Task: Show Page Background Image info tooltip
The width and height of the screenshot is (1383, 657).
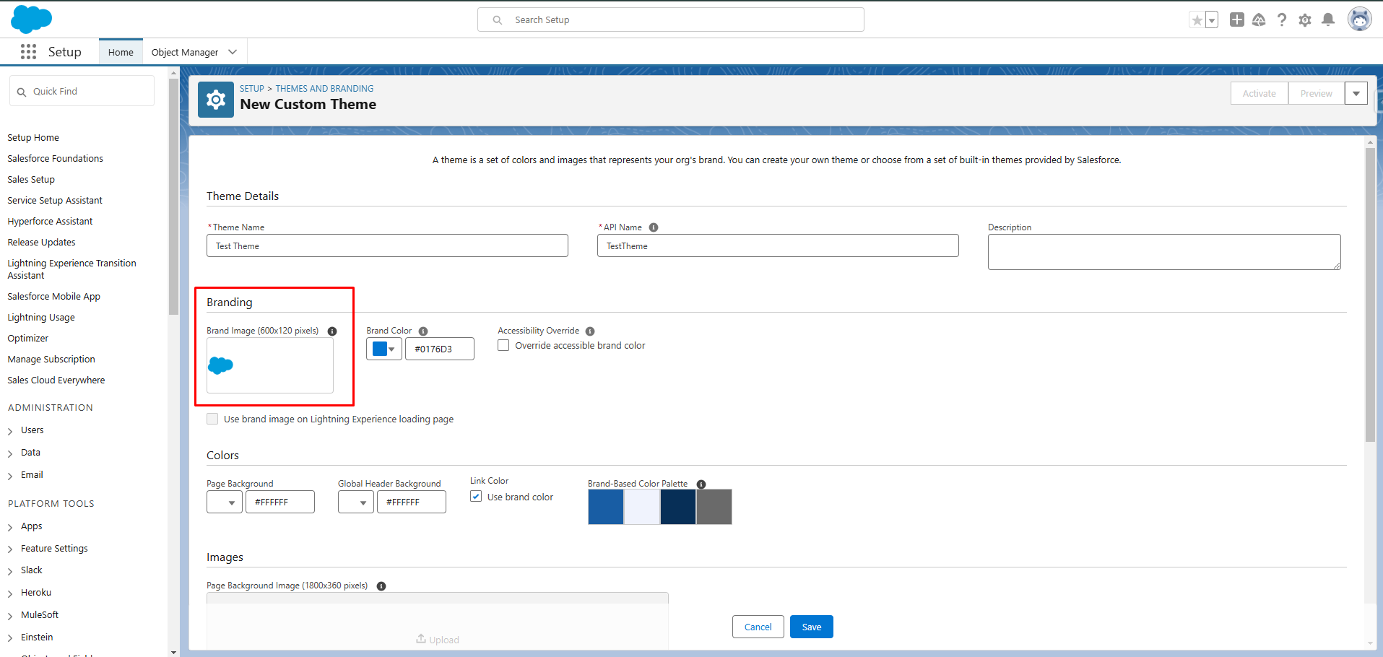Action: coord(381,586)
